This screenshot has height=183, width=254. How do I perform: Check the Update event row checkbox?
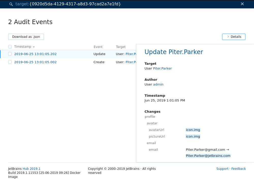pyautogui.click(x=10, y=54)
